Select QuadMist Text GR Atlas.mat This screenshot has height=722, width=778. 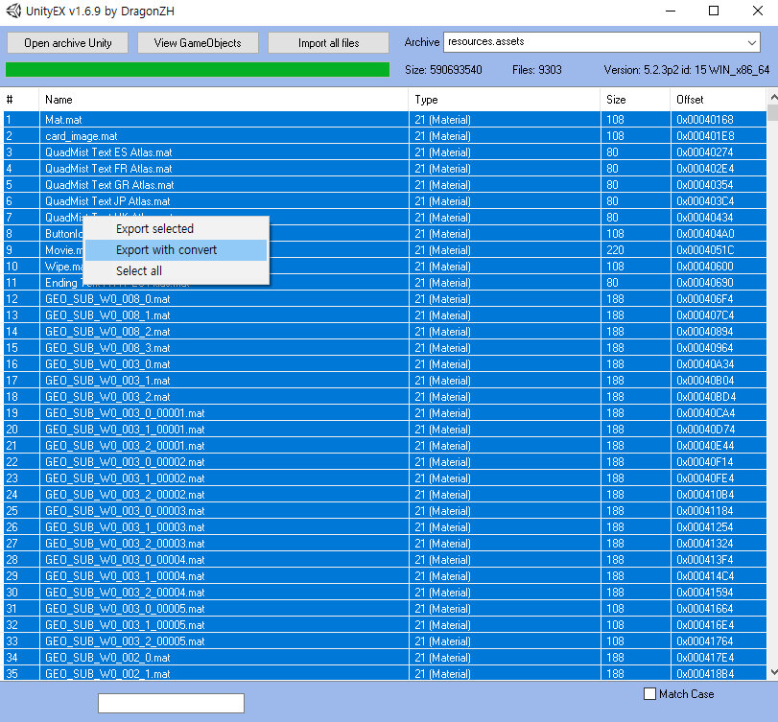[385, 185]
